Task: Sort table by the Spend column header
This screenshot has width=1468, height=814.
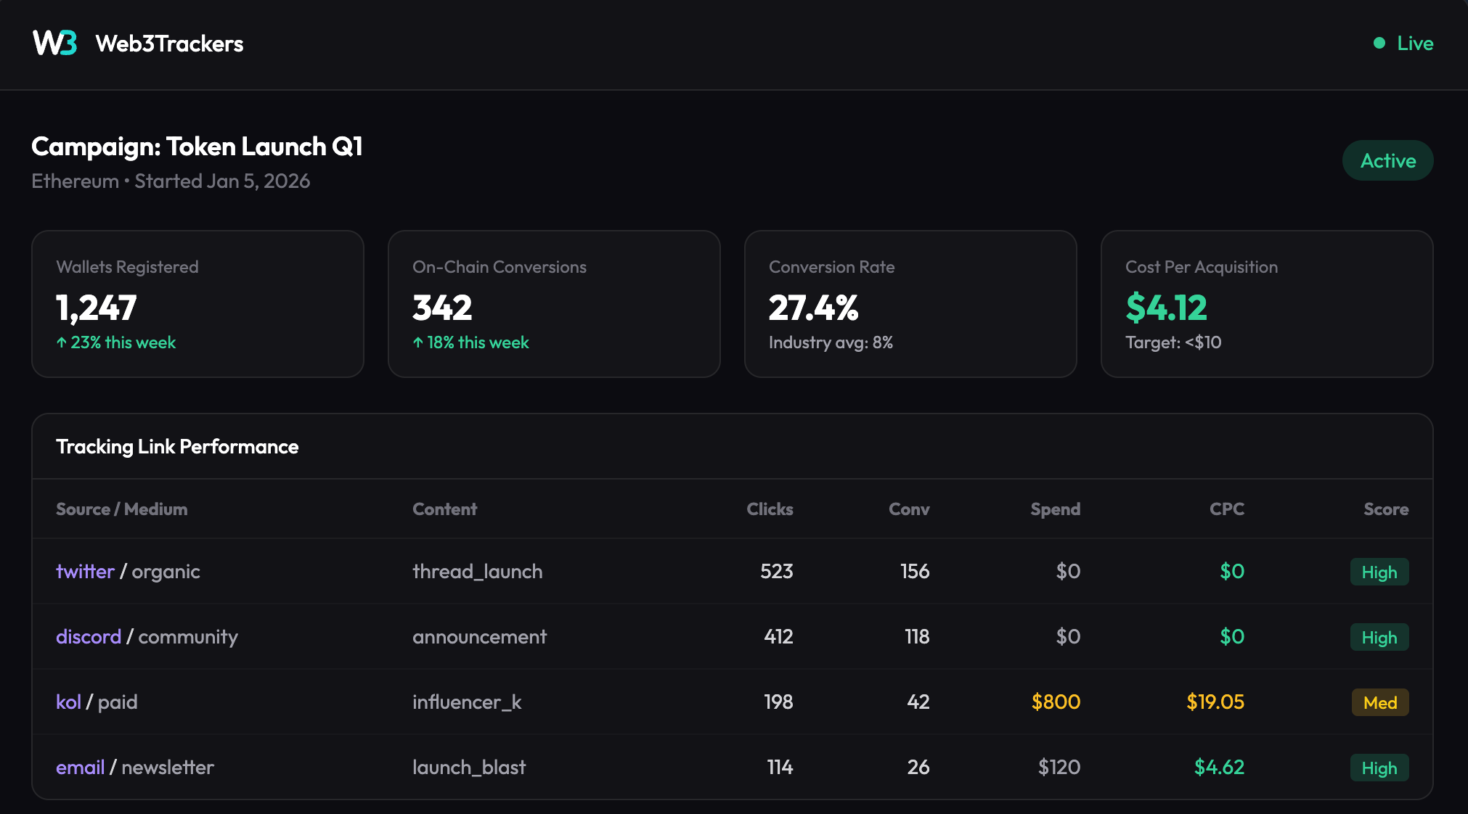Action: tap(1055, 509)
